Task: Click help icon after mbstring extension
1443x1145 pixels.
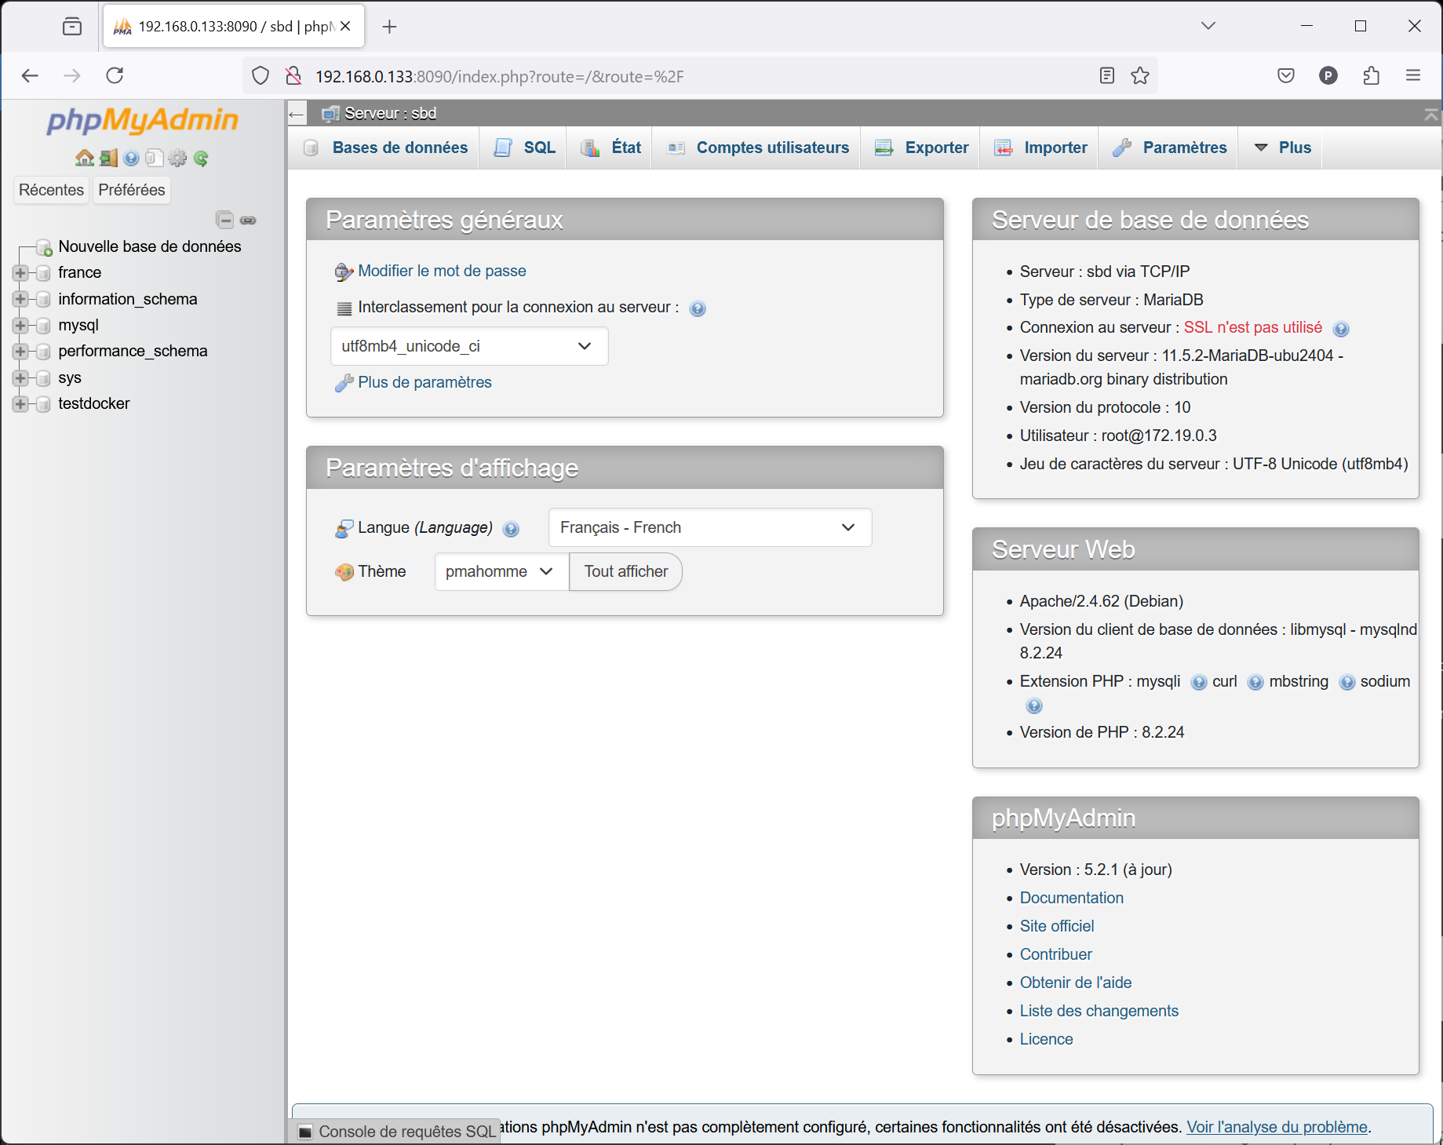Action: click(x=1346, y=683)
